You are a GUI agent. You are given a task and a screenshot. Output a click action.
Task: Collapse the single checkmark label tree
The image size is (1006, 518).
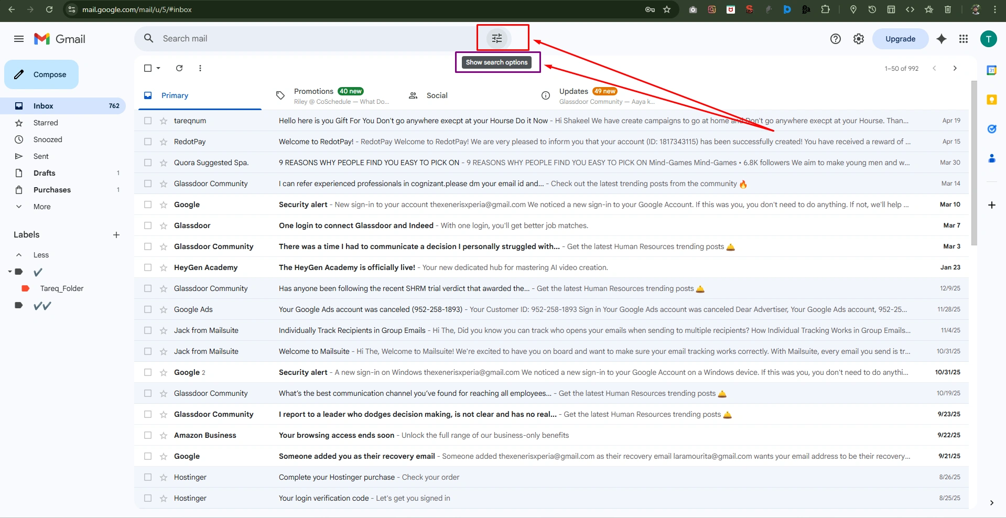click(10, 272)
